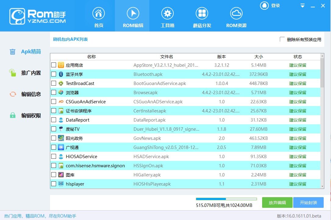Check 删除所有预装应用 checkbox
The width and height of the screenshot is (331, 220).
(282, 39)
